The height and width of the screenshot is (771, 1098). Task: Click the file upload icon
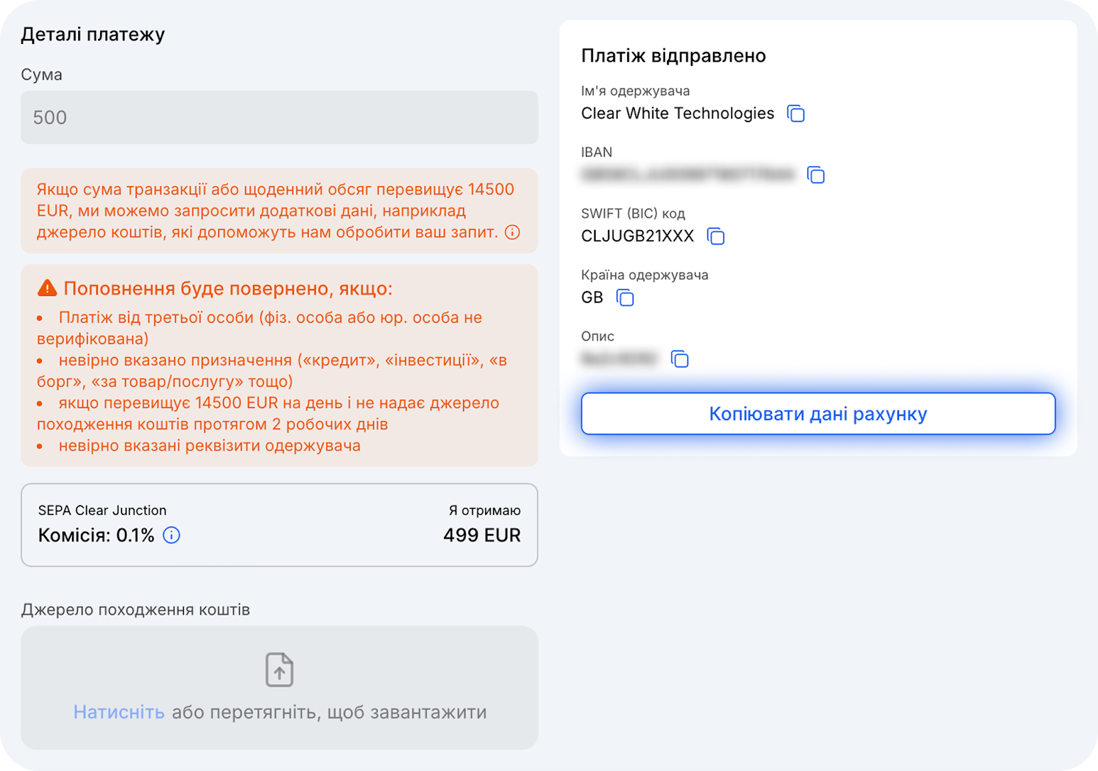click(279, 669)
